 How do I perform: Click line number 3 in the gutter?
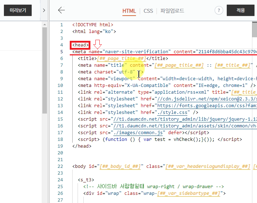(x=62, y=38)
